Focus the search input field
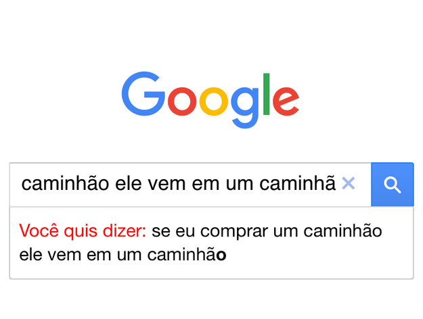The height and width of the screenshot is (319, 423). click(190, 185)
